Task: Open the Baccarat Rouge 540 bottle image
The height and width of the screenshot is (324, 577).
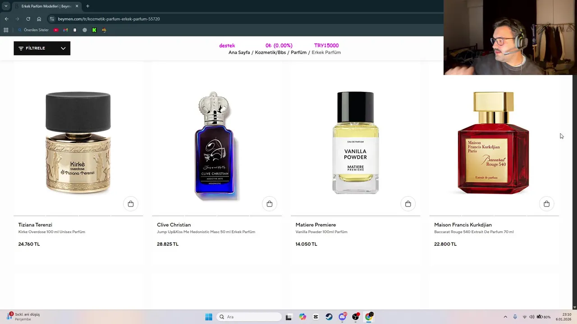Action: 493,143
